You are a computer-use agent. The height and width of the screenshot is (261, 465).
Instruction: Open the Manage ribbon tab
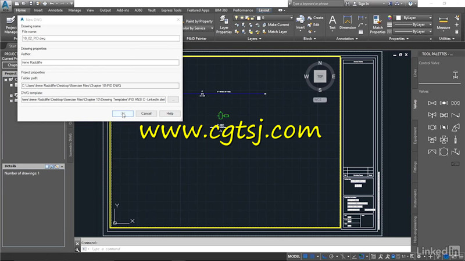click(x=74, y=10)
